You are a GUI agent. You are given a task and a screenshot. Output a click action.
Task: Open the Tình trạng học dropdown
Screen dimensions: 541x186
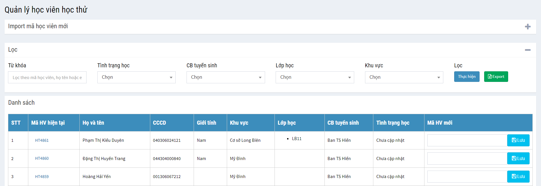click(136, 77)
